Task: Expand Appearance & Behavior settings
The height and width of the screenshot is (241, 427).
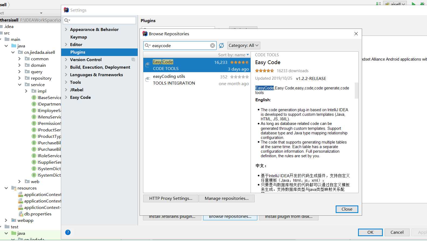Action: [x=66, y=29]
